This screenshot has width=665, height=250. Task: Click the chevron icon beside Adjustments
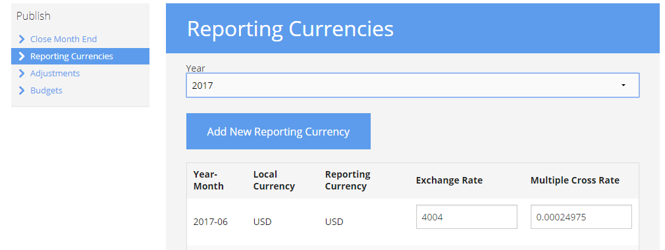click(x=22, y=73)
